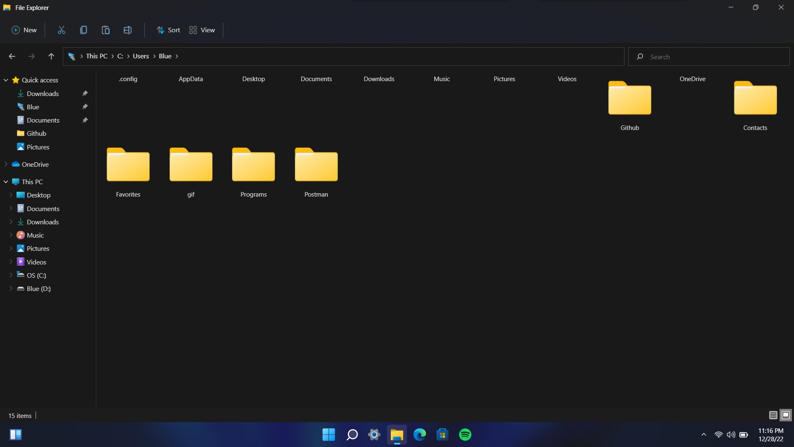
Task: Cut the selection using the scissors icon
Action: 61,30
